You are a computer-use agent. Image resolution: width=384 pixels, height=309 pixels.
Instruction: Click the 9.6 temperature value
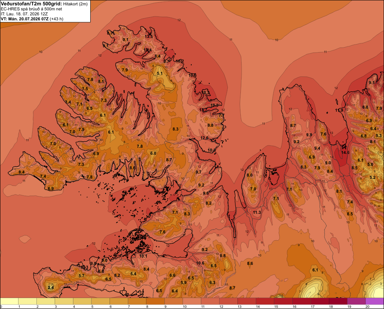coord(206,193)
